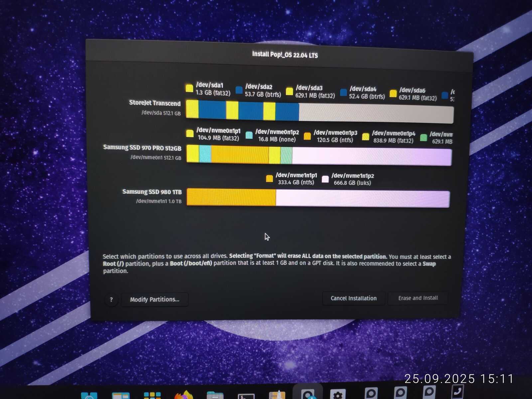Click orange legend swatch for /dev/nvme0n1p3

307,136
